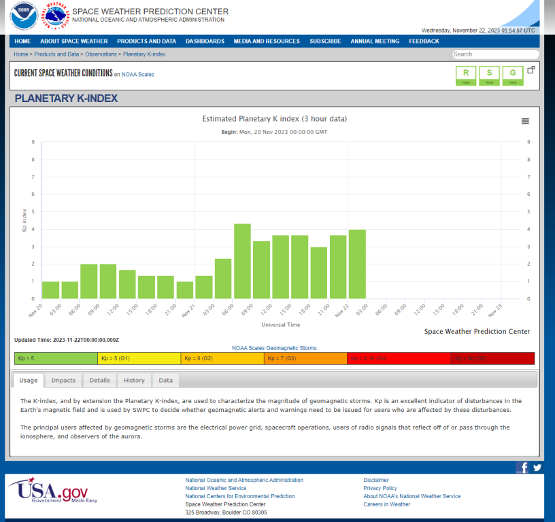Screen dimensions: 555x522
Task: Switch to the Impacts tab
Action: pyautogui.click(x=63, y=381)
